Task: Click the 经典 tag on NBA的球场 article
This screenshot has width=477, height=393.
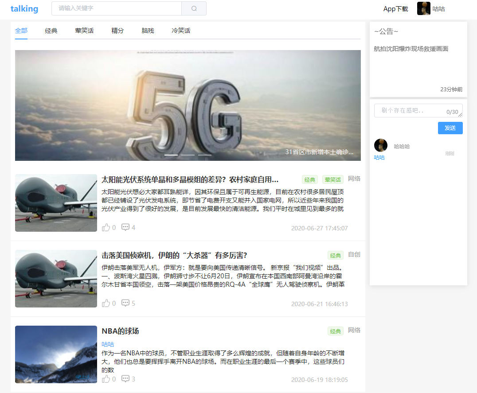Action: point(335,331)
